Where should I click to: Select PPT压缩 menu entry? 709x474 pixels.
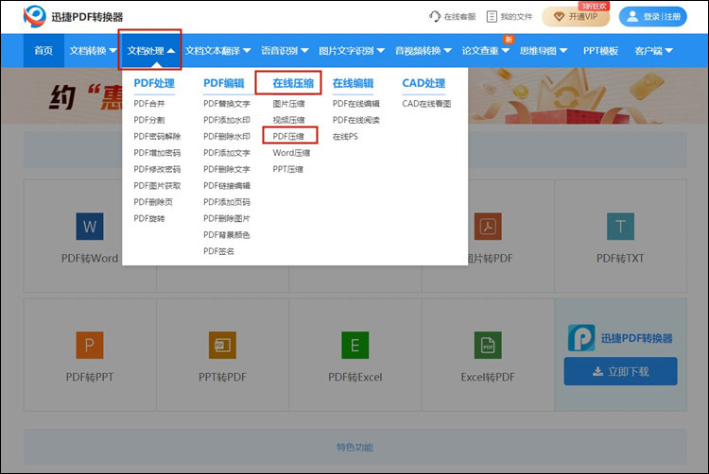click(x=288, y=169)
